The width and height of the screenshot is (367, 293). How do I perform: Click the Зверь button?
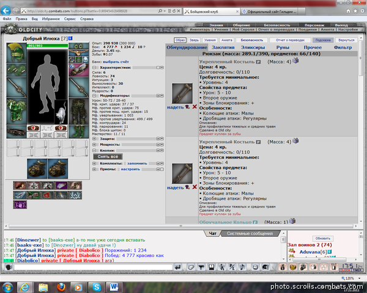tap(194, 40)
